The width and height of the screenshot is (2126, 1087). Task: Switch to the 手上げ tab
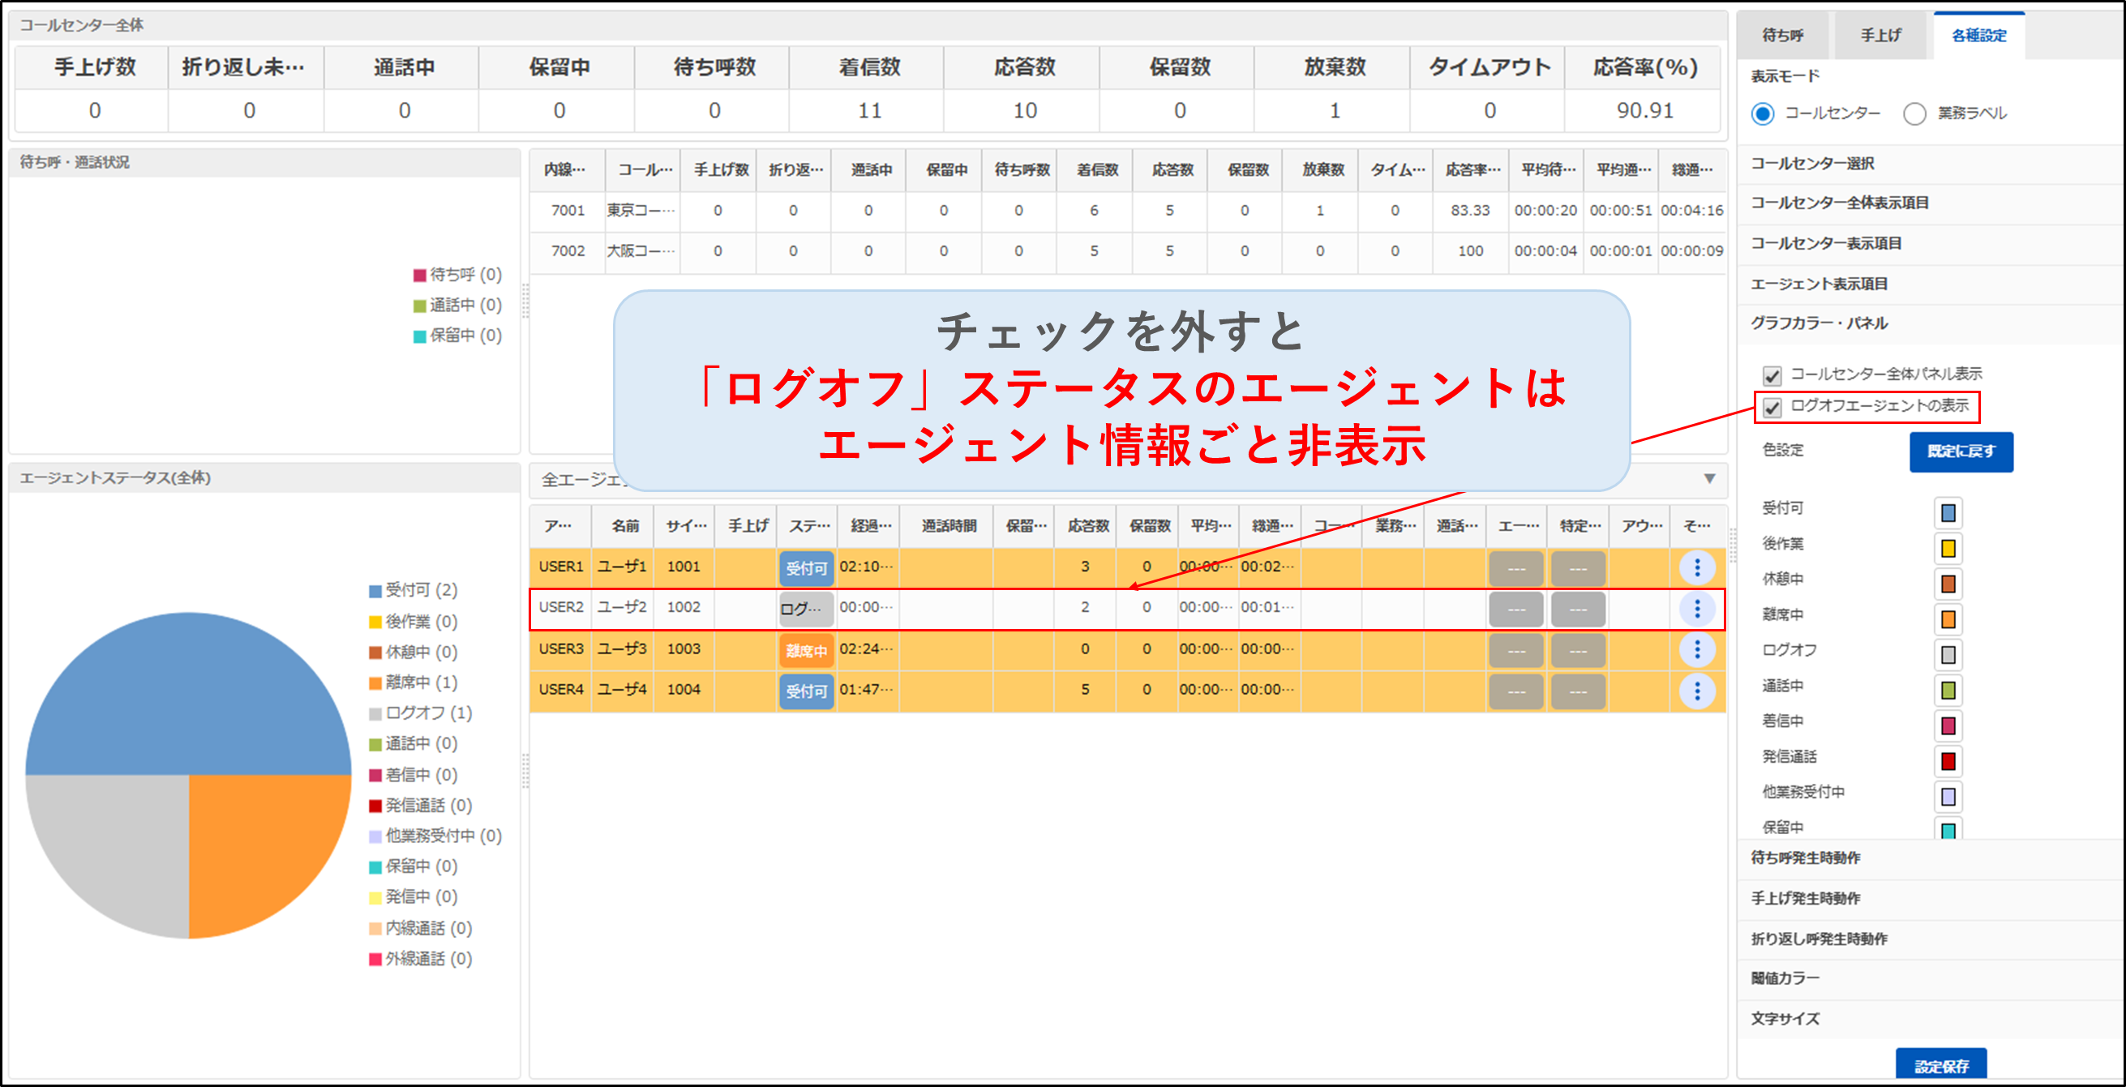(x=1880, y=36)
